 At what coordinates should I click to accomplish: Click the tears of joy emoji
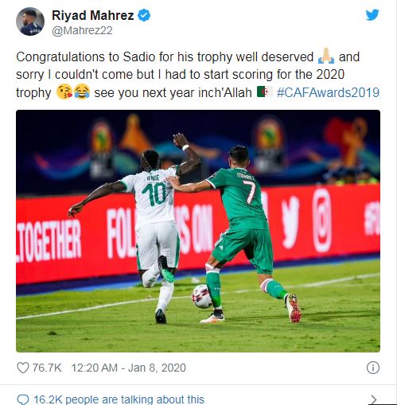click(82, 92)
